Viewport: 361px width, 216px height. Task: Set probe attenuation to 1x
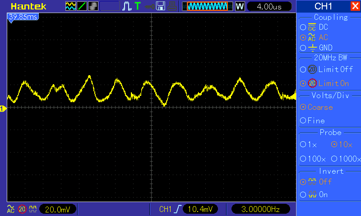tap(303, 144)
